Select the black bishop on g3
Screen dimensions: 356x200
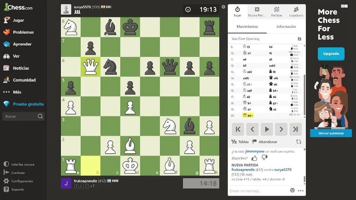(x=189, y=126)
